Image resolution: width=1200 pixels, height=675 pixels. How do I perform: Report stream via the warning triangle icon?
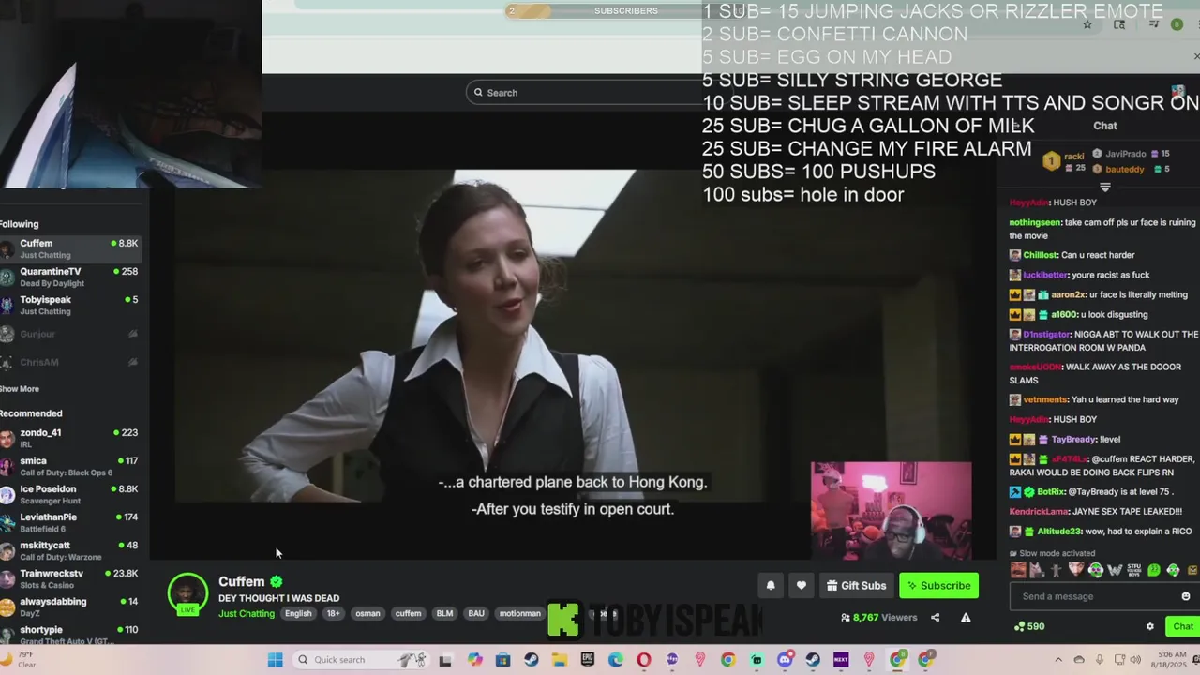tap(966, 618)
